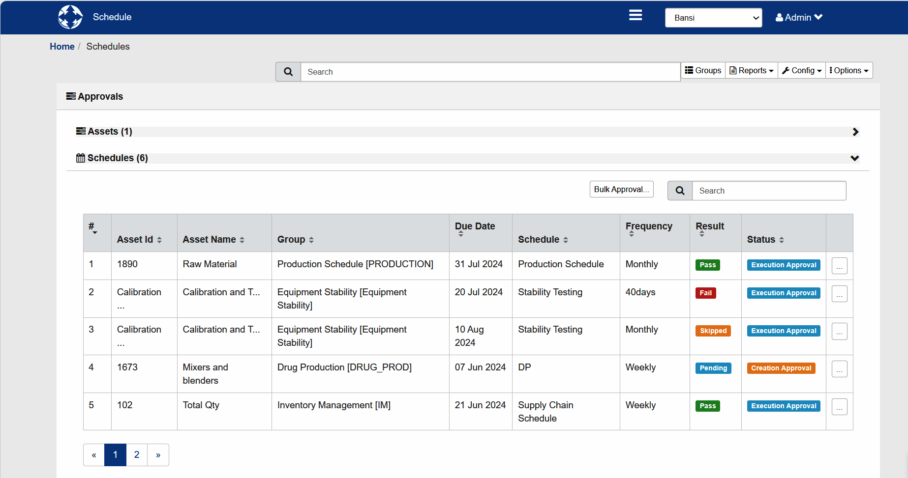The height and width of the screenshot is (478, 908).
Task: Click the Approvals header icon
Action: [70, 96]
